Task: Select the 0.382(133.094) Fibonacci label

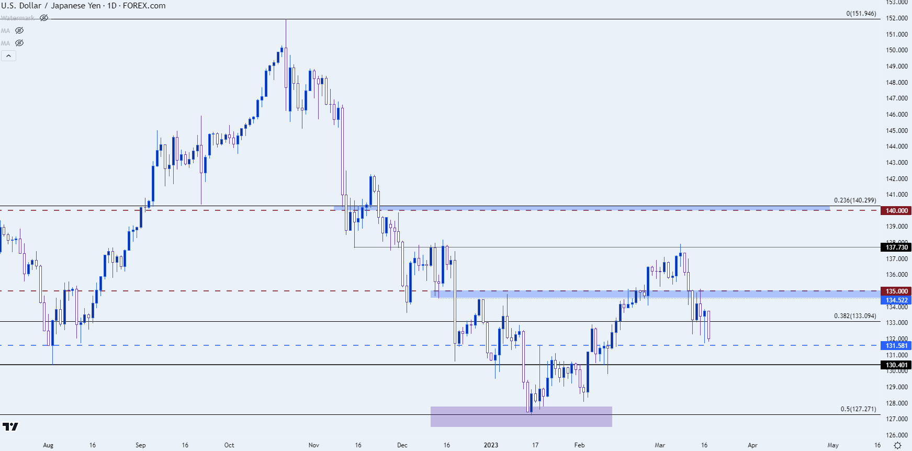Action: click(854, 316)
